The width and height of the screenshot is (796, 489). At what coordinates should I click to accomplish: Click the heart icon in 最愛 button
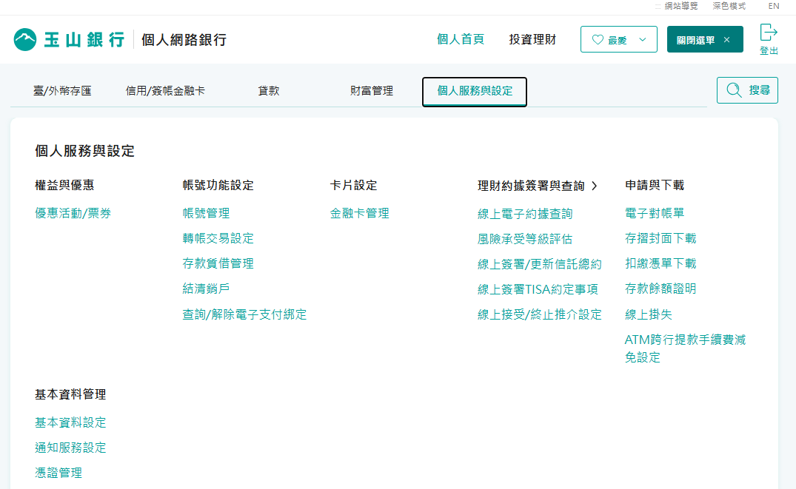pyautogui.click(x=598, y=39)
